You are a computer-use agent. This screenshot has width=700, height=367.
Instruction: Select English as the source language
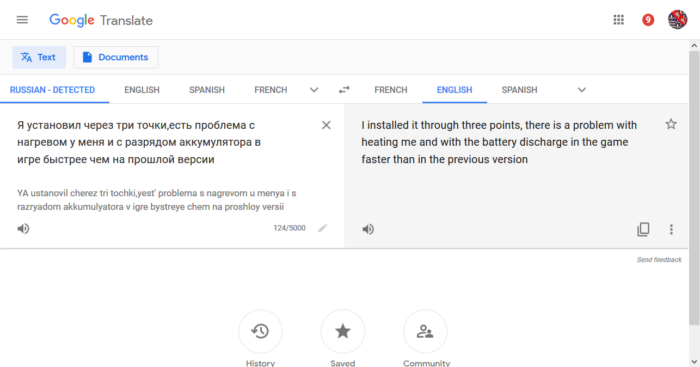point(142,90)
